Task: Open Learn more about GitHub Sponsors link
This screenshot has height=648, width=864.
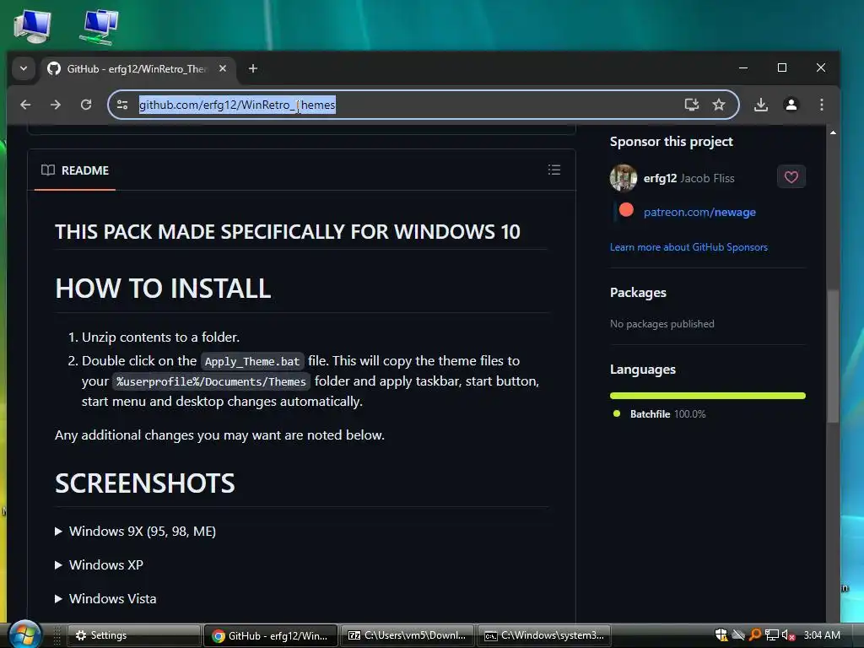Action: click(688, 247)
